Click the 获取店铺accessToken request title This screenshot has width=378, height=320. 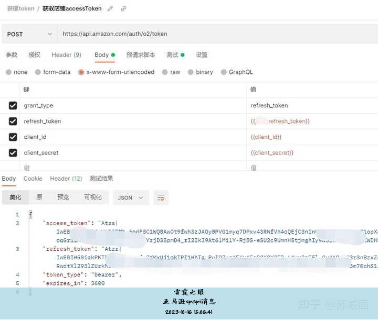(72, 9)
